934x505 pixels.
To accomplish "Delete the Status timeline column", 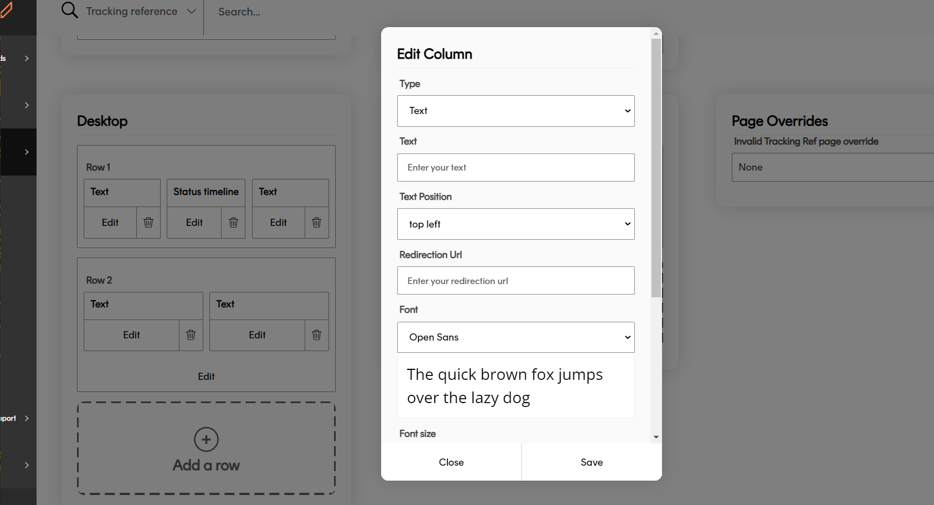I will click(x=233, y=223).
